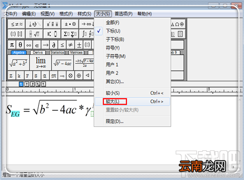Switch to the Statistics tab
Viewport: 244px width, 180px height.
click(x=57, y=53)
